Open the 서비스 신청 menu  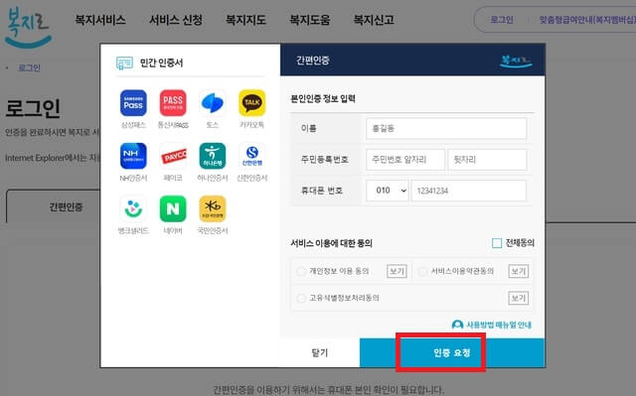point(176,20)
